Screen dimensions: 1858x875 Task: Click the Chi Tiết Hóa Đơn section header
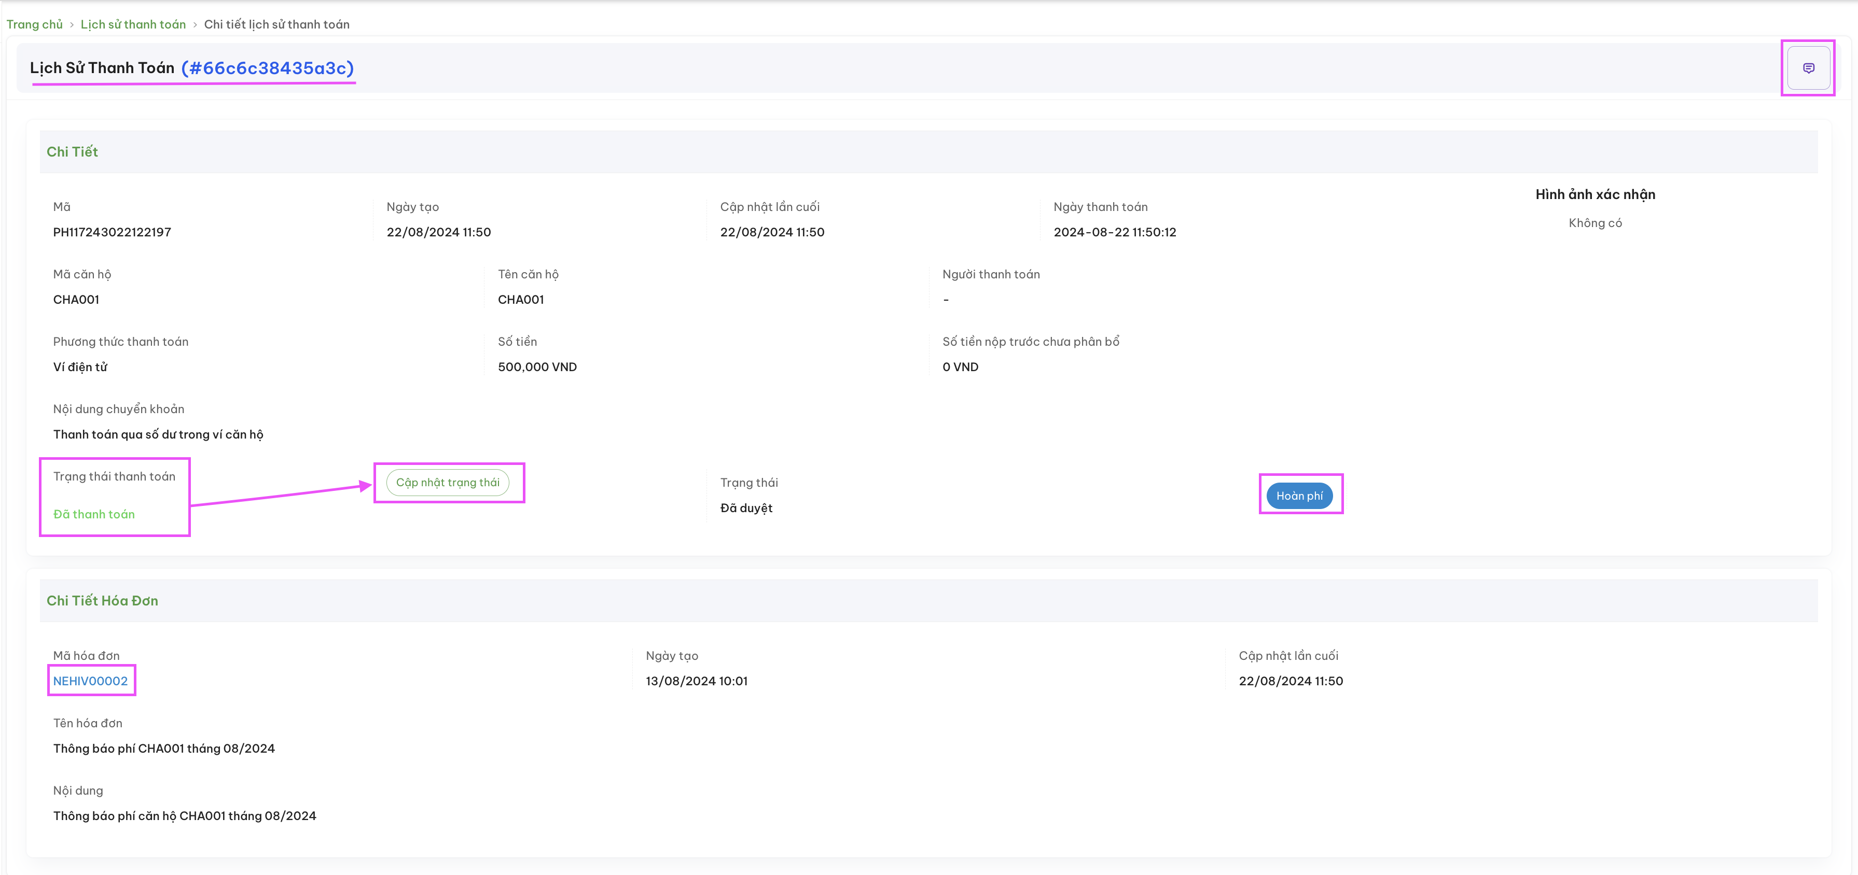point(102,600)
